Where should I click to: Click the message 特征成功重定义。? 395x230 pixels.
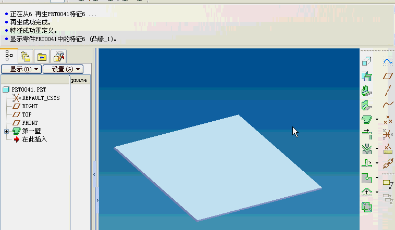[34, 31]
